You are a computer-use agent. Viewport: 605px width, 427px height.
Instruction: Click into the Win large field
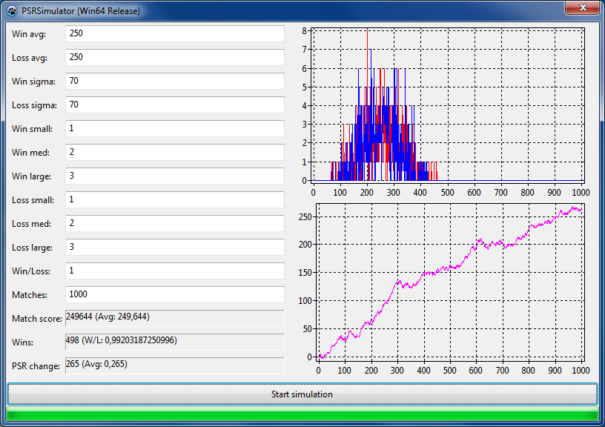[175, 176]
